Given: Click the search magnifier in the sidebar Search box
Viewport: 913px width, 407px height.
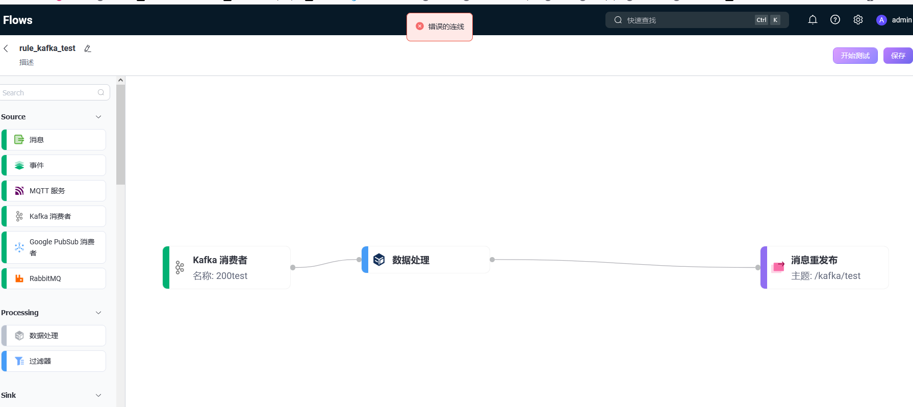Looking at the screenshot, I should [101, 92].
